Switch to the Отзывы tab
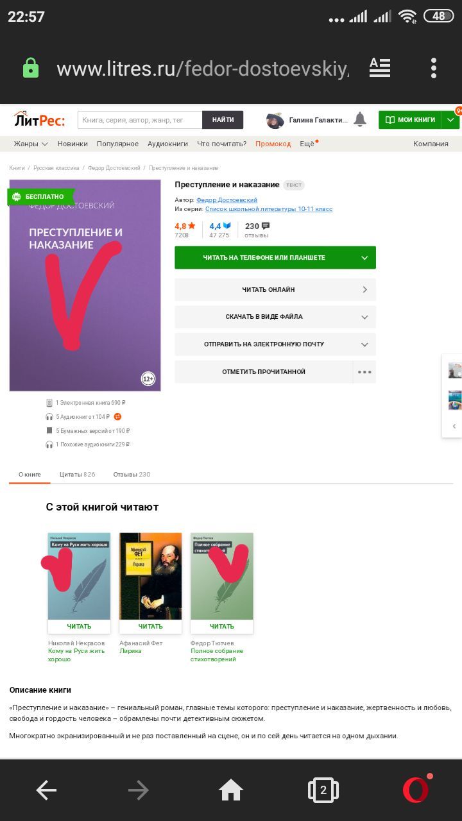Viewport: 462px width, 821px height. coord(132,475)
